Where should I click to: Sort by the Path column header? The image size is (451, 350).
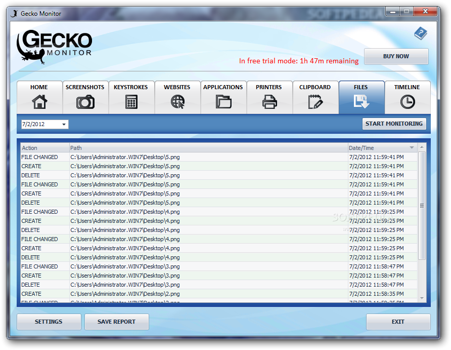point(208,148)
